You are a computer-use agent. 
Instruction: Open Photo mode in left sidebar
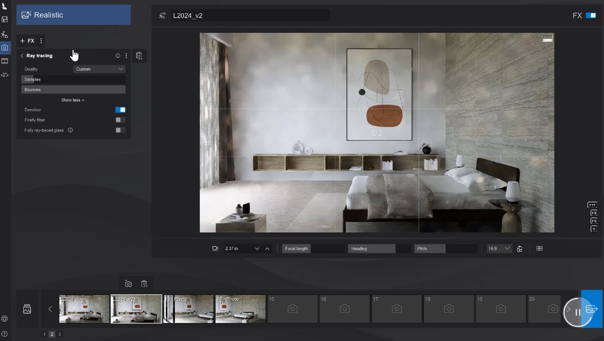coord(5,48)
